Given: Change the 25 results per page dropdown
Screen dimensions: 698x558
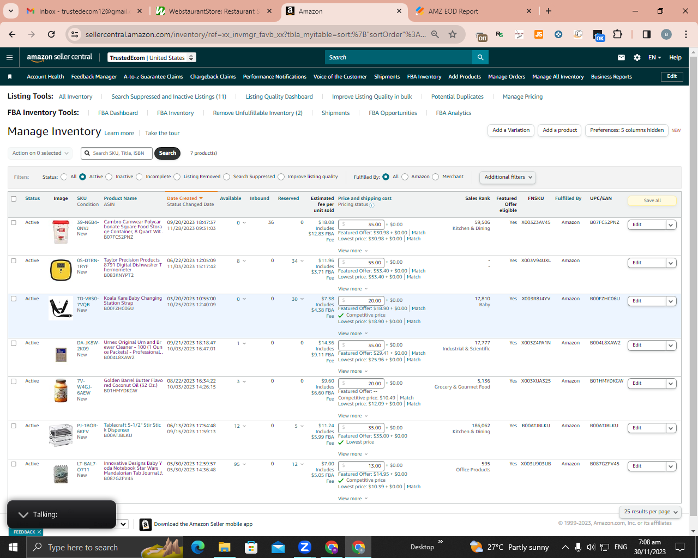Looking at the screenshot, I should pyautogui.click(x=650, y=512).
